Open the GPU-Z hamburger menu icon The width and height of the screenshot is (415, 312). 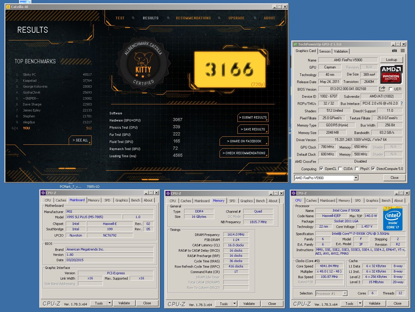tap(403, 51)
